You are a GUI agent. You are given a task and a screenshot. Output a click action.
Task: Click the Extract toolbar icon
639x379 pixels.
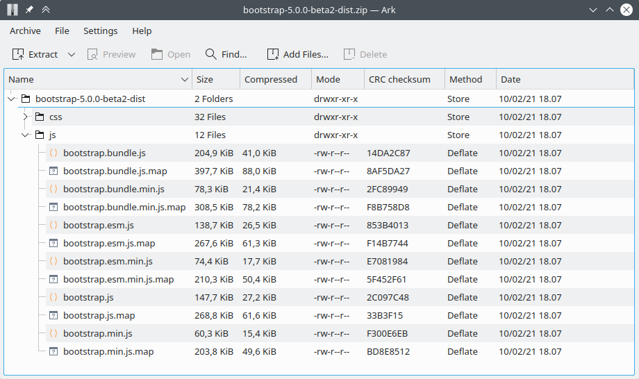pyautogui.click(x=18, y=54)
